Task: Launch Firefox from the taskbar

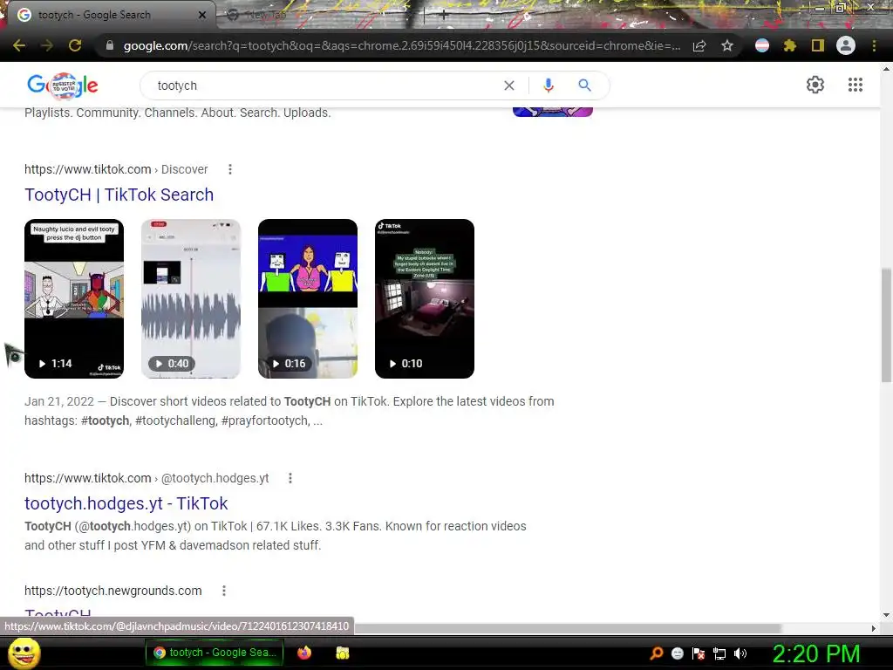Action: pyautogui.click(x=304, y=653)
